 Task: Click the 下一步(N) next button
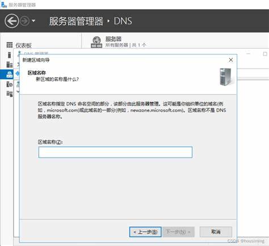pyautogui.click(x=178, y=232)
